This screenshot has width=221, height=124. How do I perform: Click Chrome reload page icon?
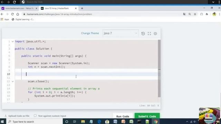click(x=12, y=14)
